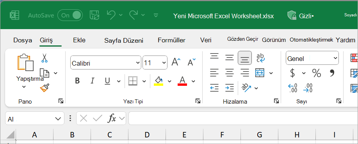Viewport: 358px width, 144px height.
Task: Expand the Yapıştırma options arrow
Action: coord(24,87)
